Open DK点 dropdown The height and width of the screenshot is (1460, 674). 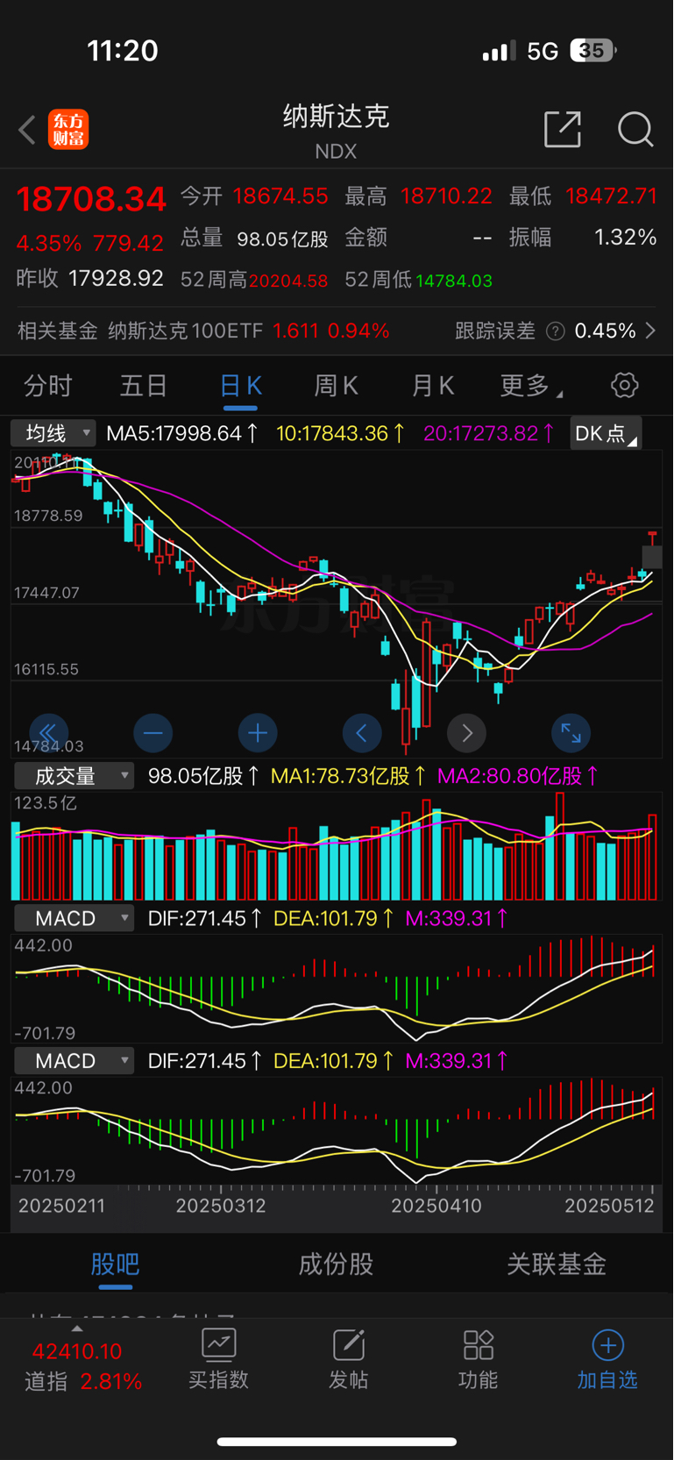point(606,433)
